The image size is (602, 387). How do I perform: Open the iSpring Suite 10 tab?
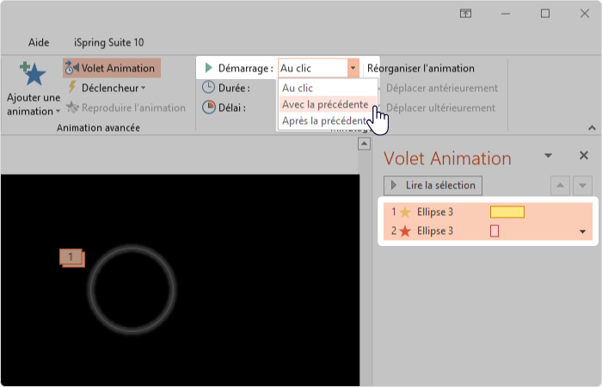(x=109, y=42)
